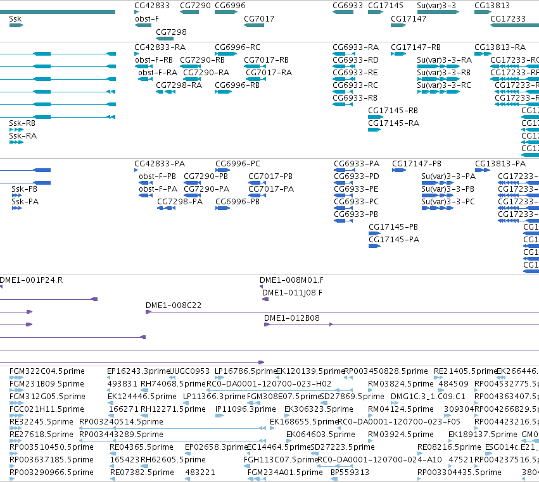This screenshot has width=539, height=482.
Task: Select BAC clone DME1-012B08
Action: click(402, 324)
